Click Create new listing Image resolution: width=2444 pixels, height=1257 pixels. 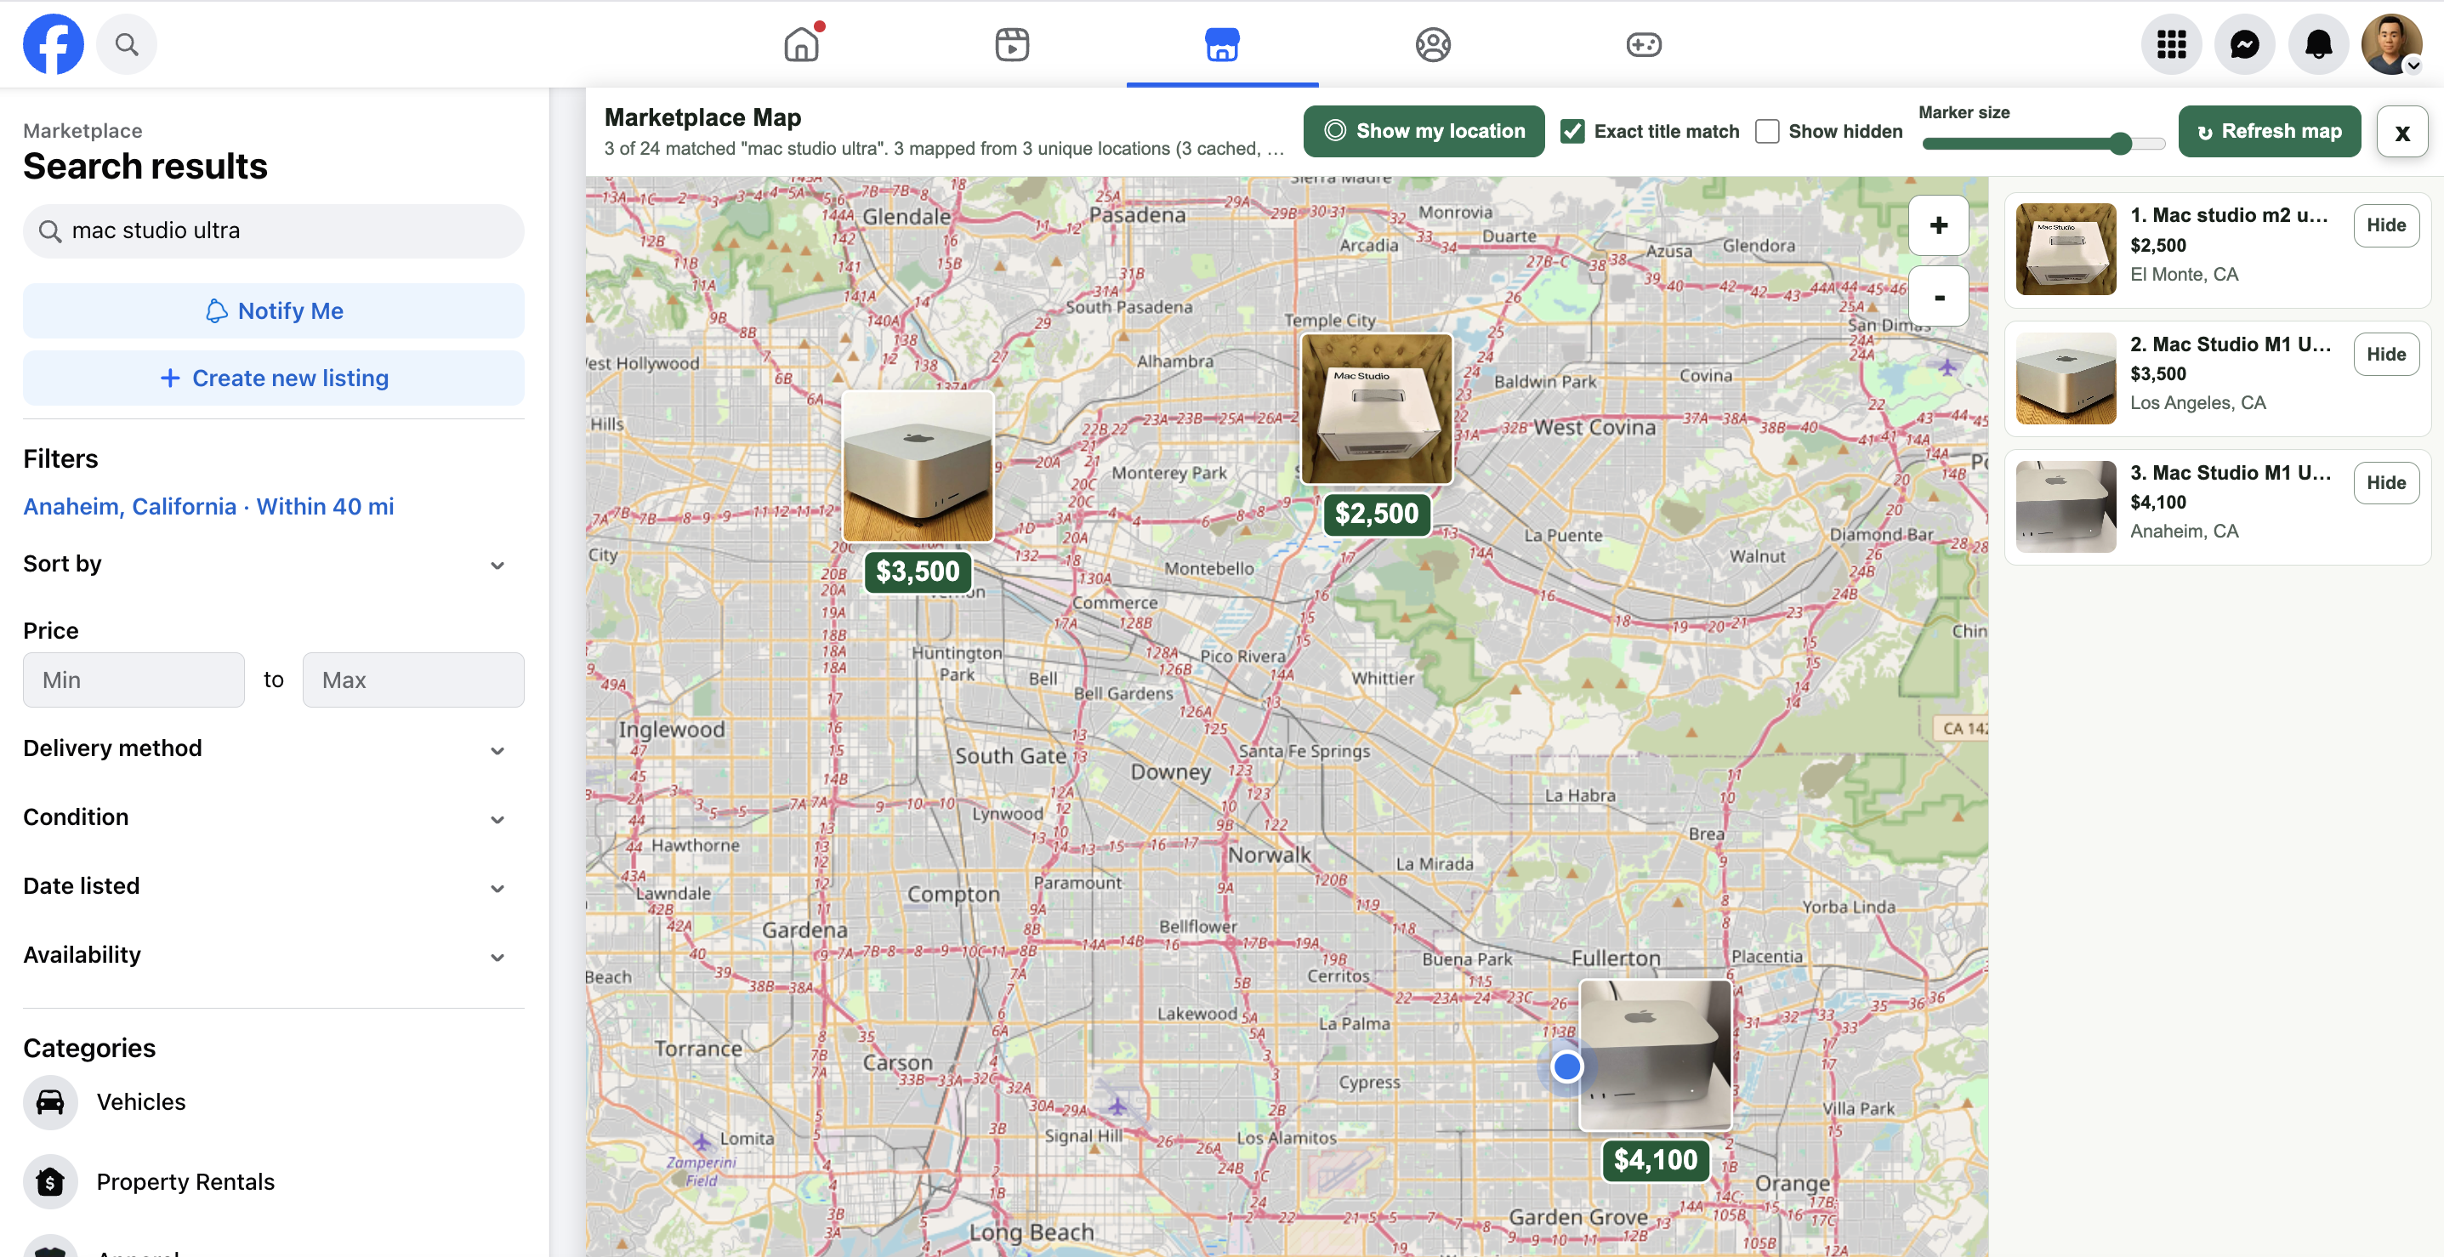tap(273, 378)
